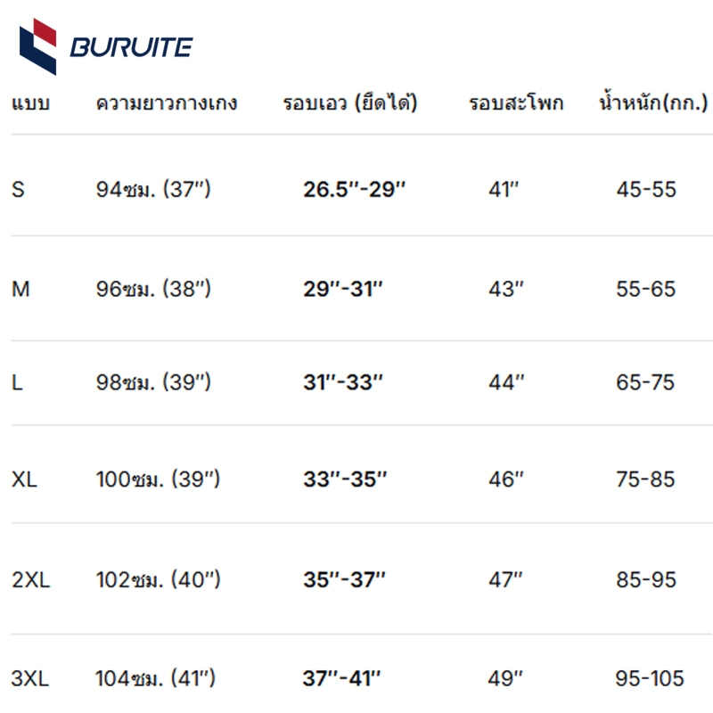Screen dimensions: 713x713
Task: Click the ความยาวกางเกง column header
Action: pos(167,103)
